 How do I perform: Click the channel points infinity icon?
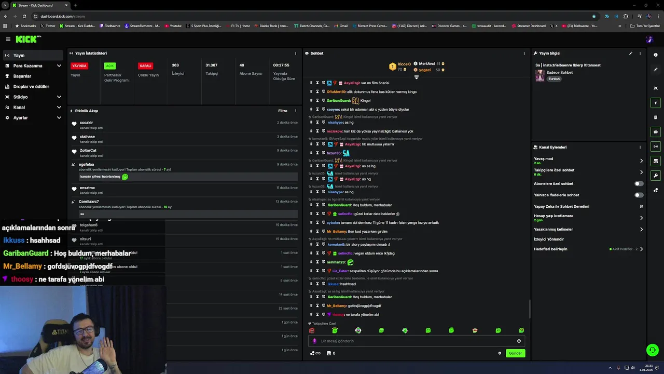tap(315, 353)
